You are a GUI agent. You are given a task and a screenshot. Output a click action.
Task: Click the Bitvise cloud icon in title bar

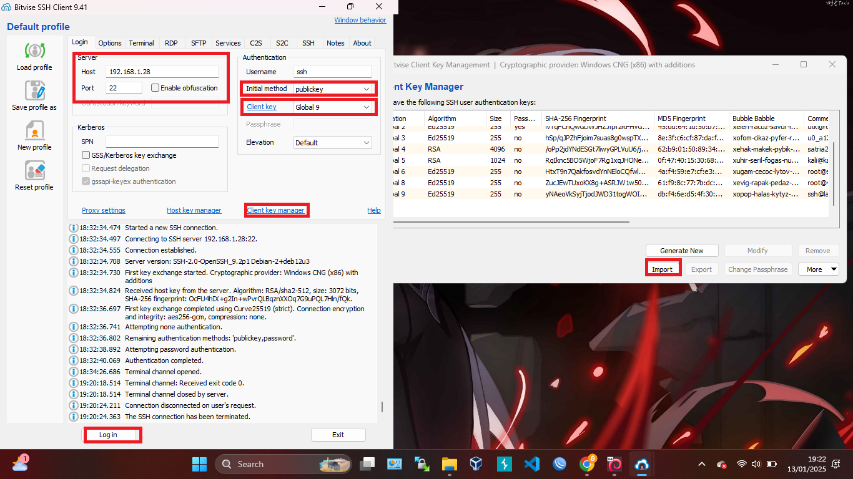click(x=6, y=7)
